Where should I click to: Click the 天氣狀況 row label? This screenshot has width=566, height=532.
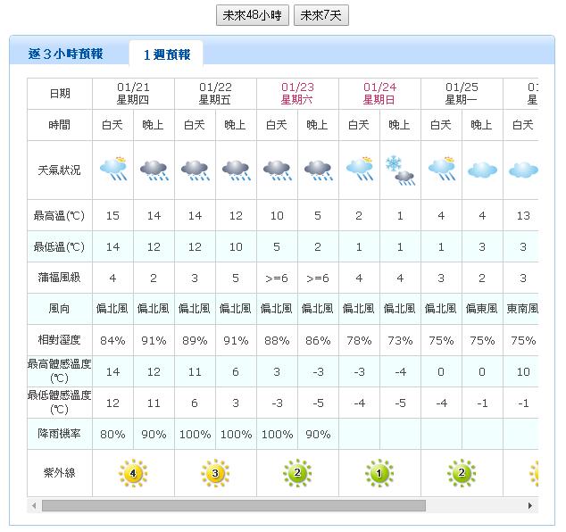(59, 170)
